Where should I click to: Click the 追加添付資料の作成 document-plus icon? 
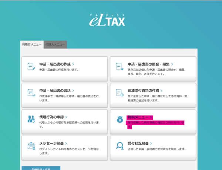click(x=120, y=93)
